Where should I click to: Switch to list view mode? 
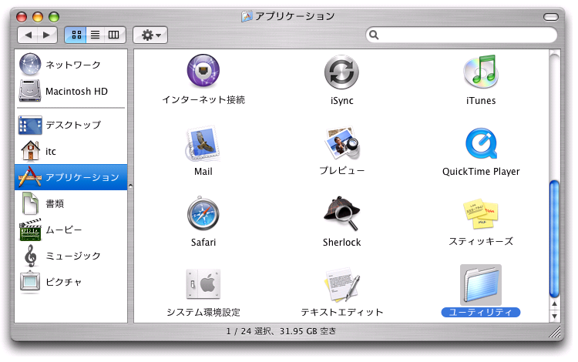(x=96, y=35)
